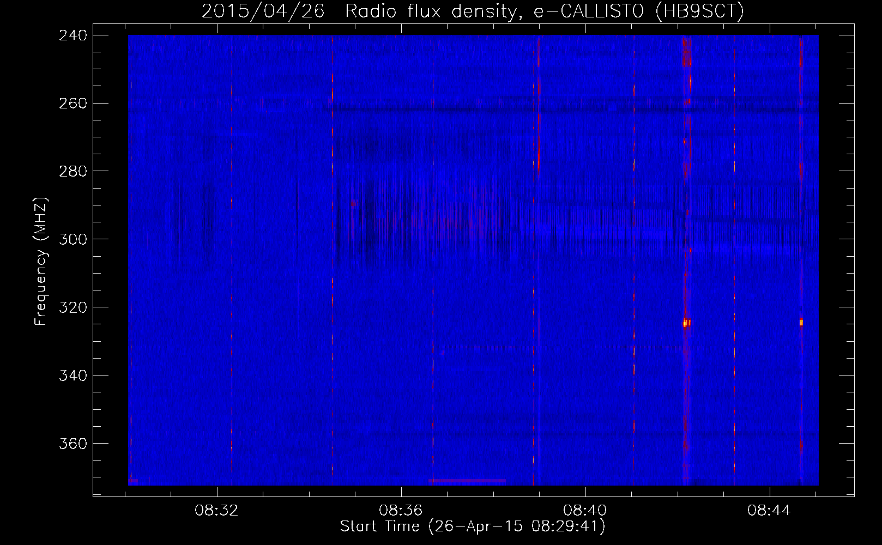Screen dimensions: 882x545
Task: Click the 320 frequency tick label
Action: pos(73,308)
